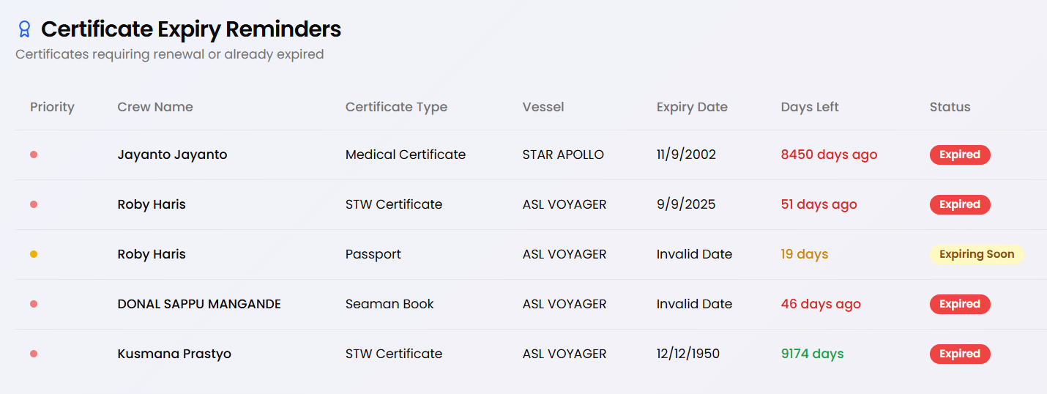This screenshot has height=394, width=1047.
Task: Click the Expiring Soon status badge
Action: pos(976,254)
